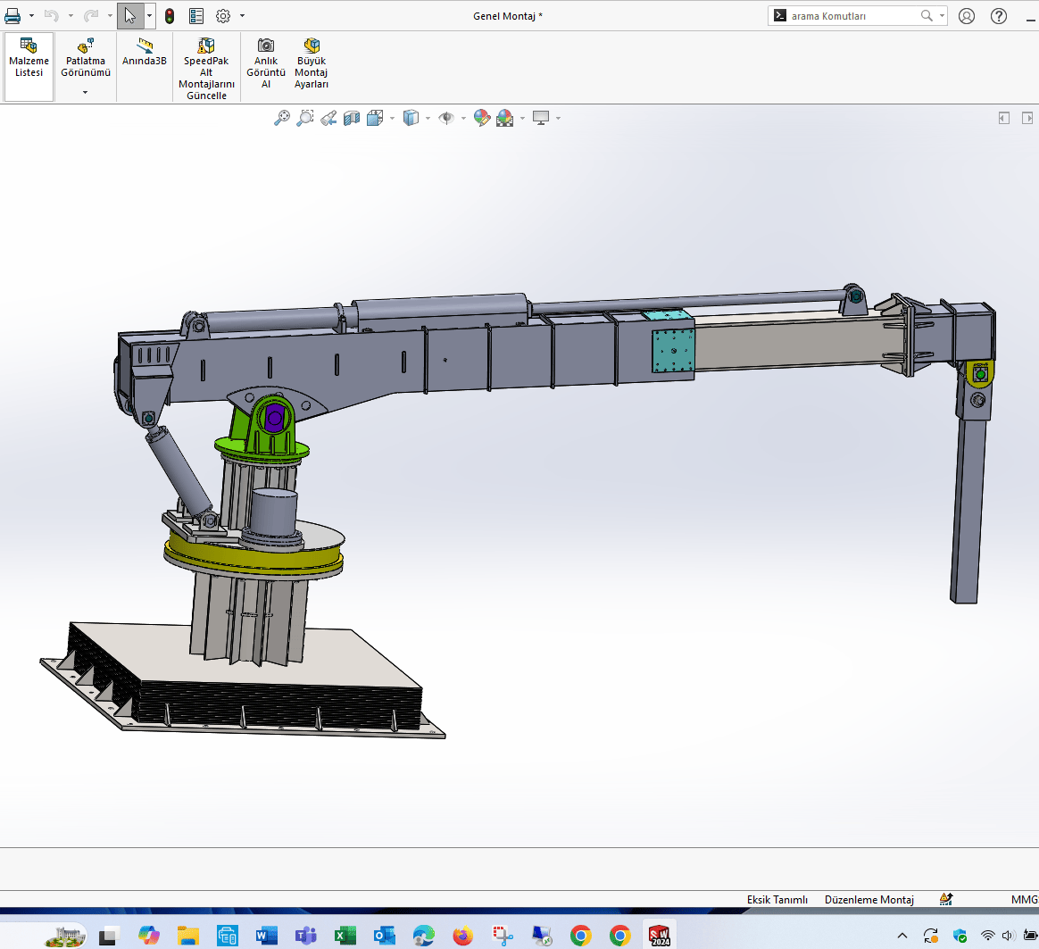Take a snapshot with Anlık Görüntü Al

point(266,62)
